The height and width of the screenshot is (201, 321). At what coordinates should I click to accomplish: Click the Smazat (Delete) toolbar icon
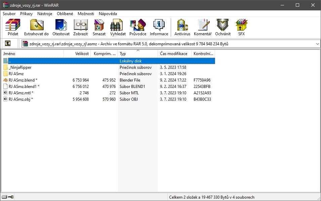[99, 25]
